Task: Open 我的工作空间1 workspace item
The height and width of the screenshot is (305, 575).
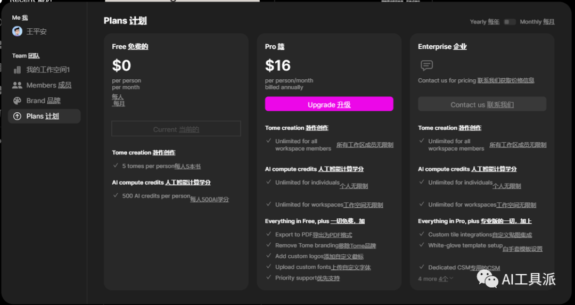Action: tap(44, 70)
